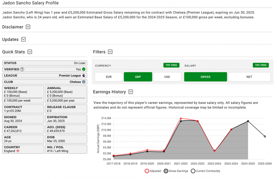
Task: Click the career earnings value £ 47,262,812
Action: tap(13, 131)
